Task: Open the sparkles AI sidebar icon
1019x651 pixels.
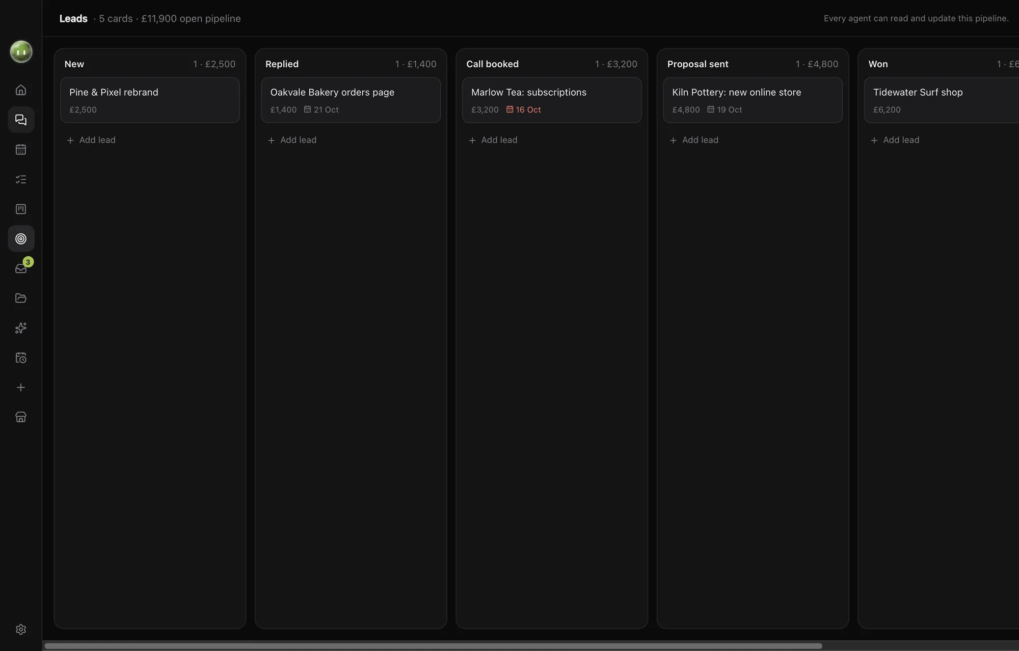Action: pyautogui.click(x=21, y=328)
